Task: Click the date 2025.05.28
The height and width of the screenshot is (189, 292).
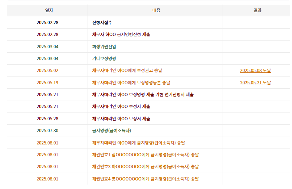Action: [x=47, y=118]
